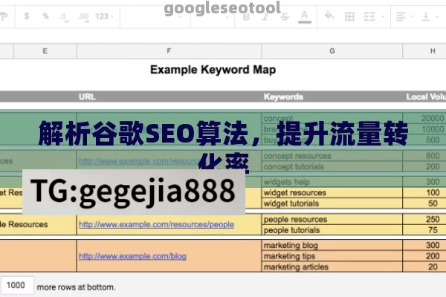446x297 pixels.
Task: Click the volume cell showing 250
Action: (x=424, y=220)
